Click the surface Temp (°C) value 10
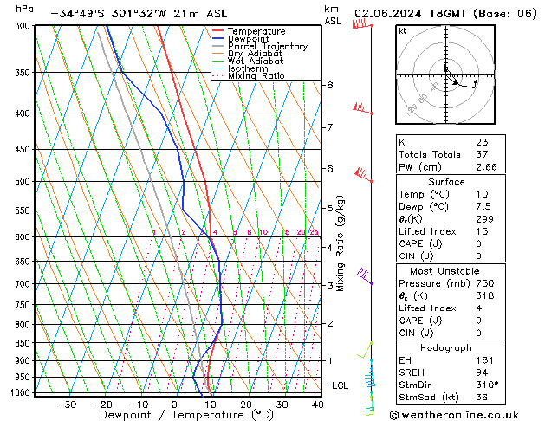The image size is (545, 421). pos(482,194)
